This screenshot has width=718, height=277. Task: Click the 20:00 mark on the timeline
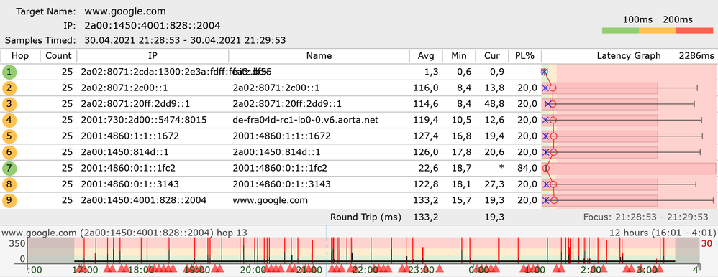coord(254,270)
